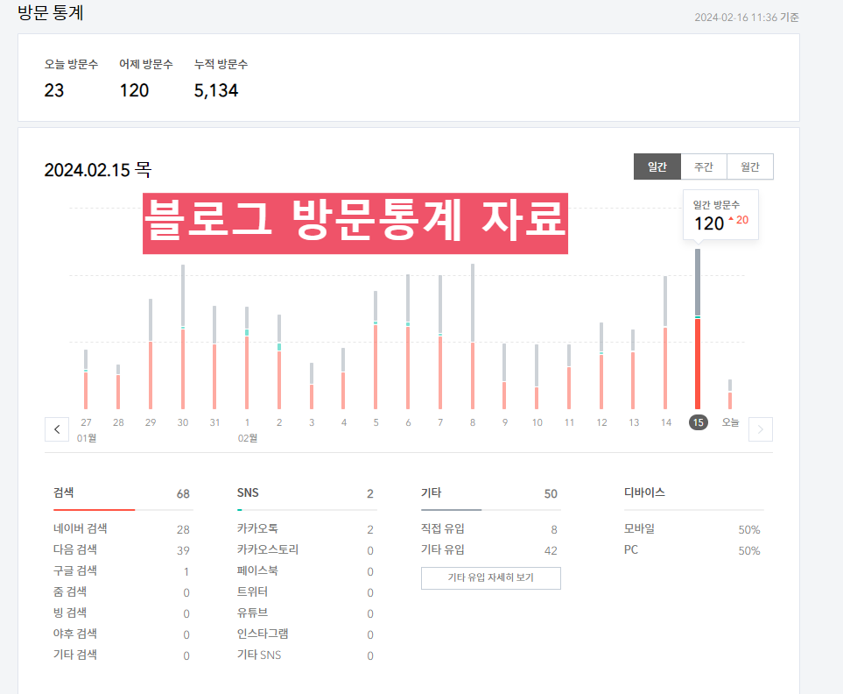The width and height of the screenshot is (843, 694).
Task: Select the 일간 view toggle
Action: click(x=657, y=166)
